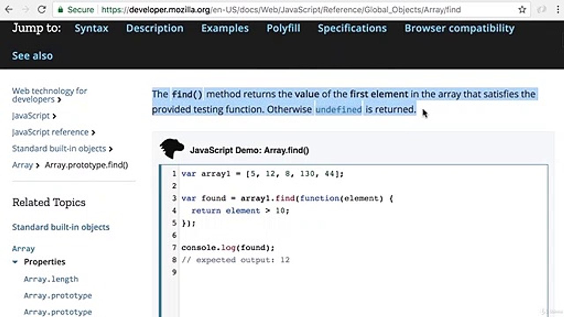Click the Properties heading in sidebar

[x=45, y=262]
